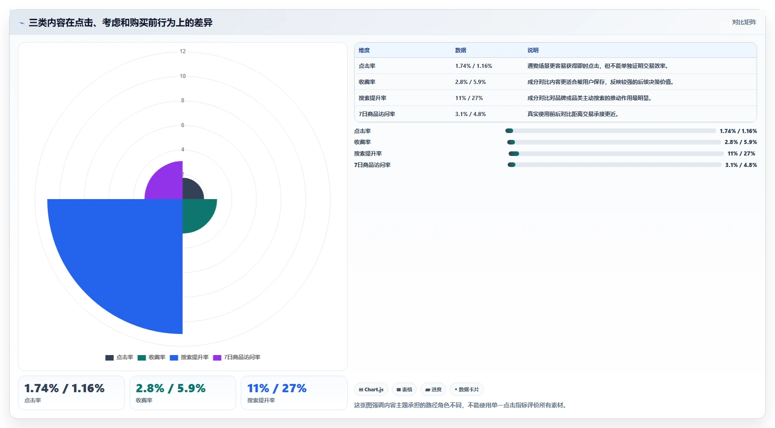Click the axis tick label 10 on chart

coord(183,76)
